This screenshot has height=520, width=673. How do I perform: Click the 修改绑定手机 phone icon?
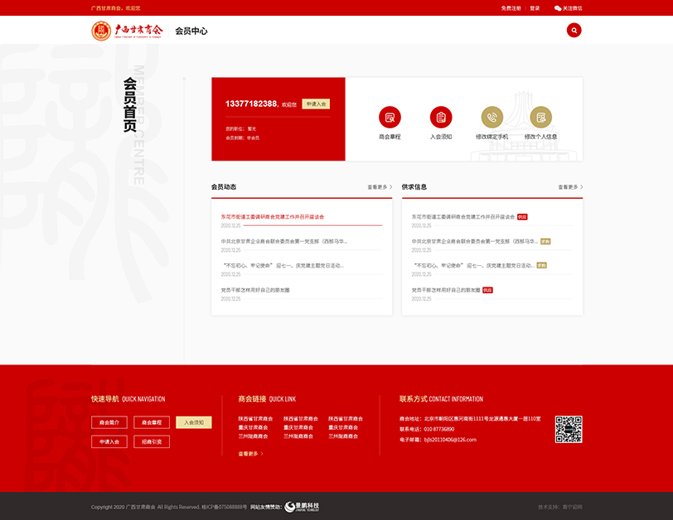click(491, 117)
